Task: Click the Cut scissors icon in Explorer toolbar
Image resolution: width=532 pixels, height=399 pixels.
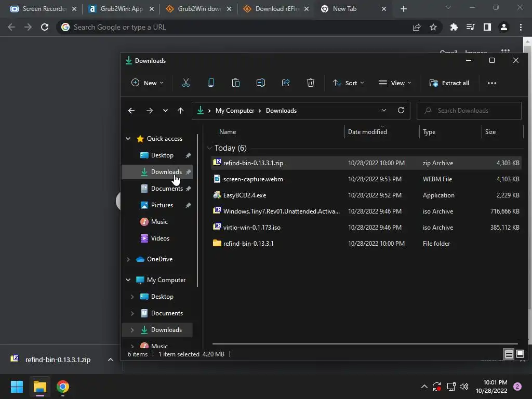Action: coord(185,83)
